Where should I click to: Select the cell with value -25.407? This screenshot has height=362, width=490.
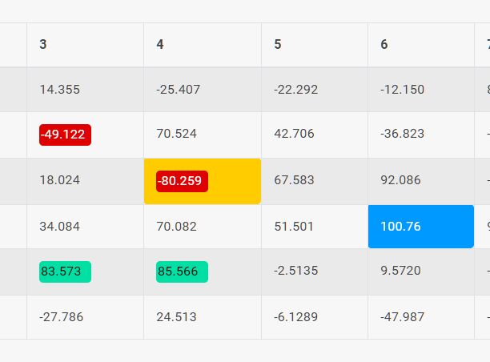click(203, 90)
